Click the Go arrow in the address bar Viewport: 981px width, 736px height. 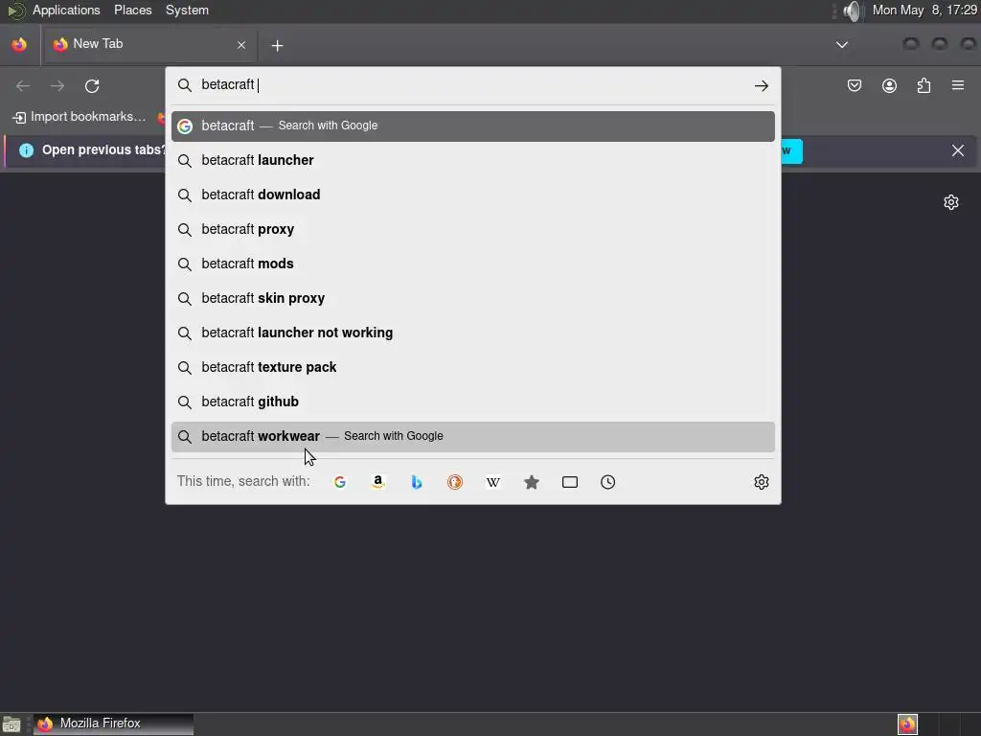point(761,85)
